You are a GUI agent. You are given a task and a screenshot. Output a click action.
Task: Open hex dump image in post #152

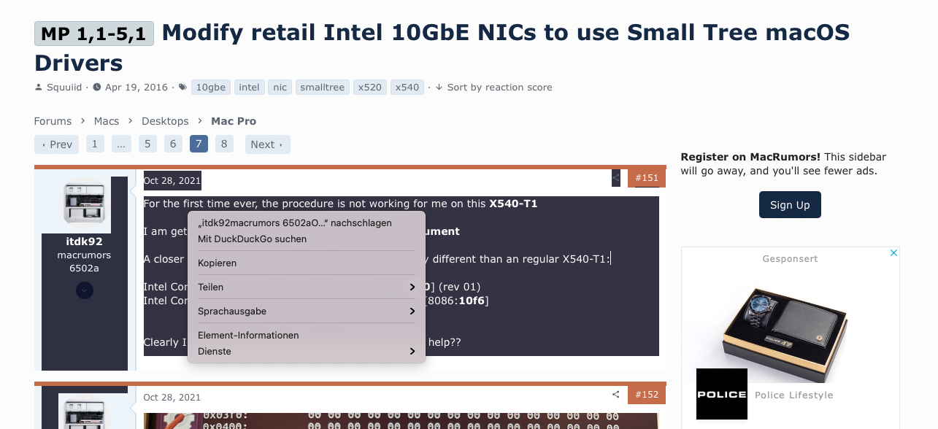click(401, 420)
